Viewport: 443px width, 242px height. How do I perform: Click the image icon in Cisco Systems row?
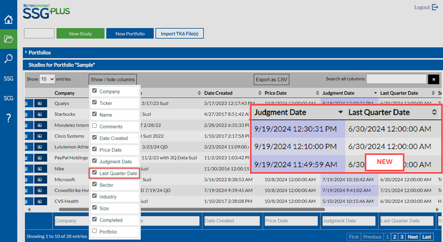(x=41, y=136)
